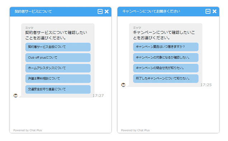Click the 17:25 timestamp in right chat
Viewport: 228px width, 141px height.
coord(206,85)
